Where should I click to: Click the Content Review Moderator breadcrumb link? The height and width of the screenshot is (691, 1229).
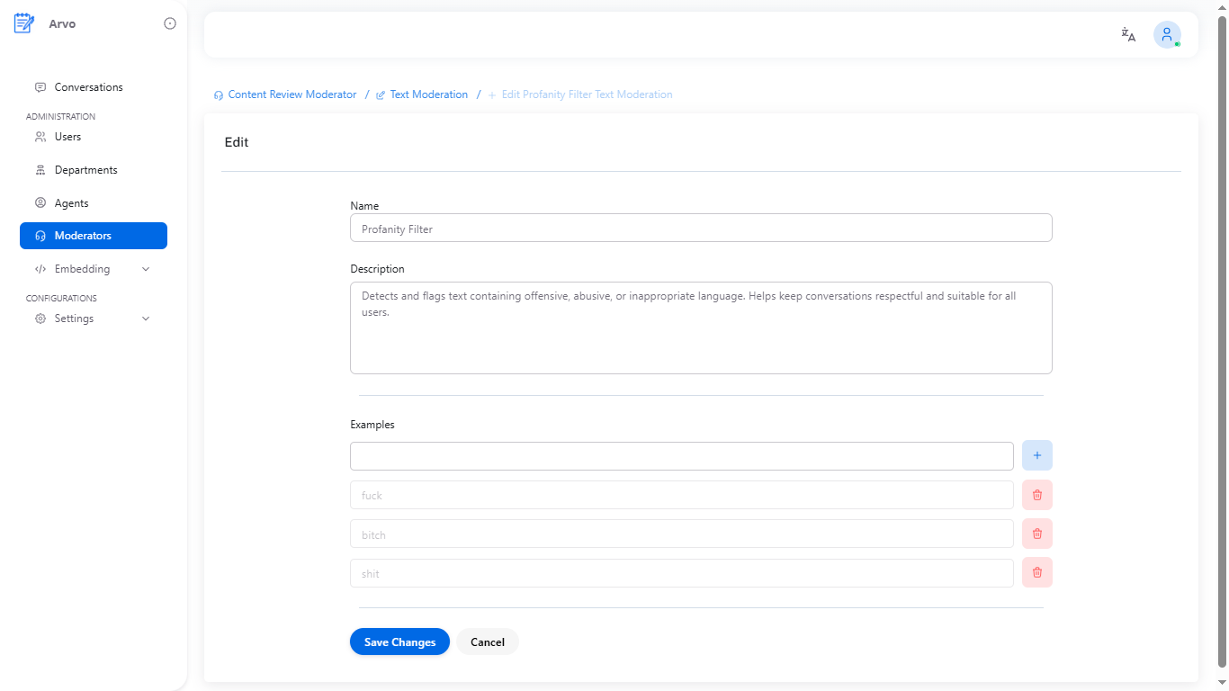pyautogui.click(x=293, y=94)
